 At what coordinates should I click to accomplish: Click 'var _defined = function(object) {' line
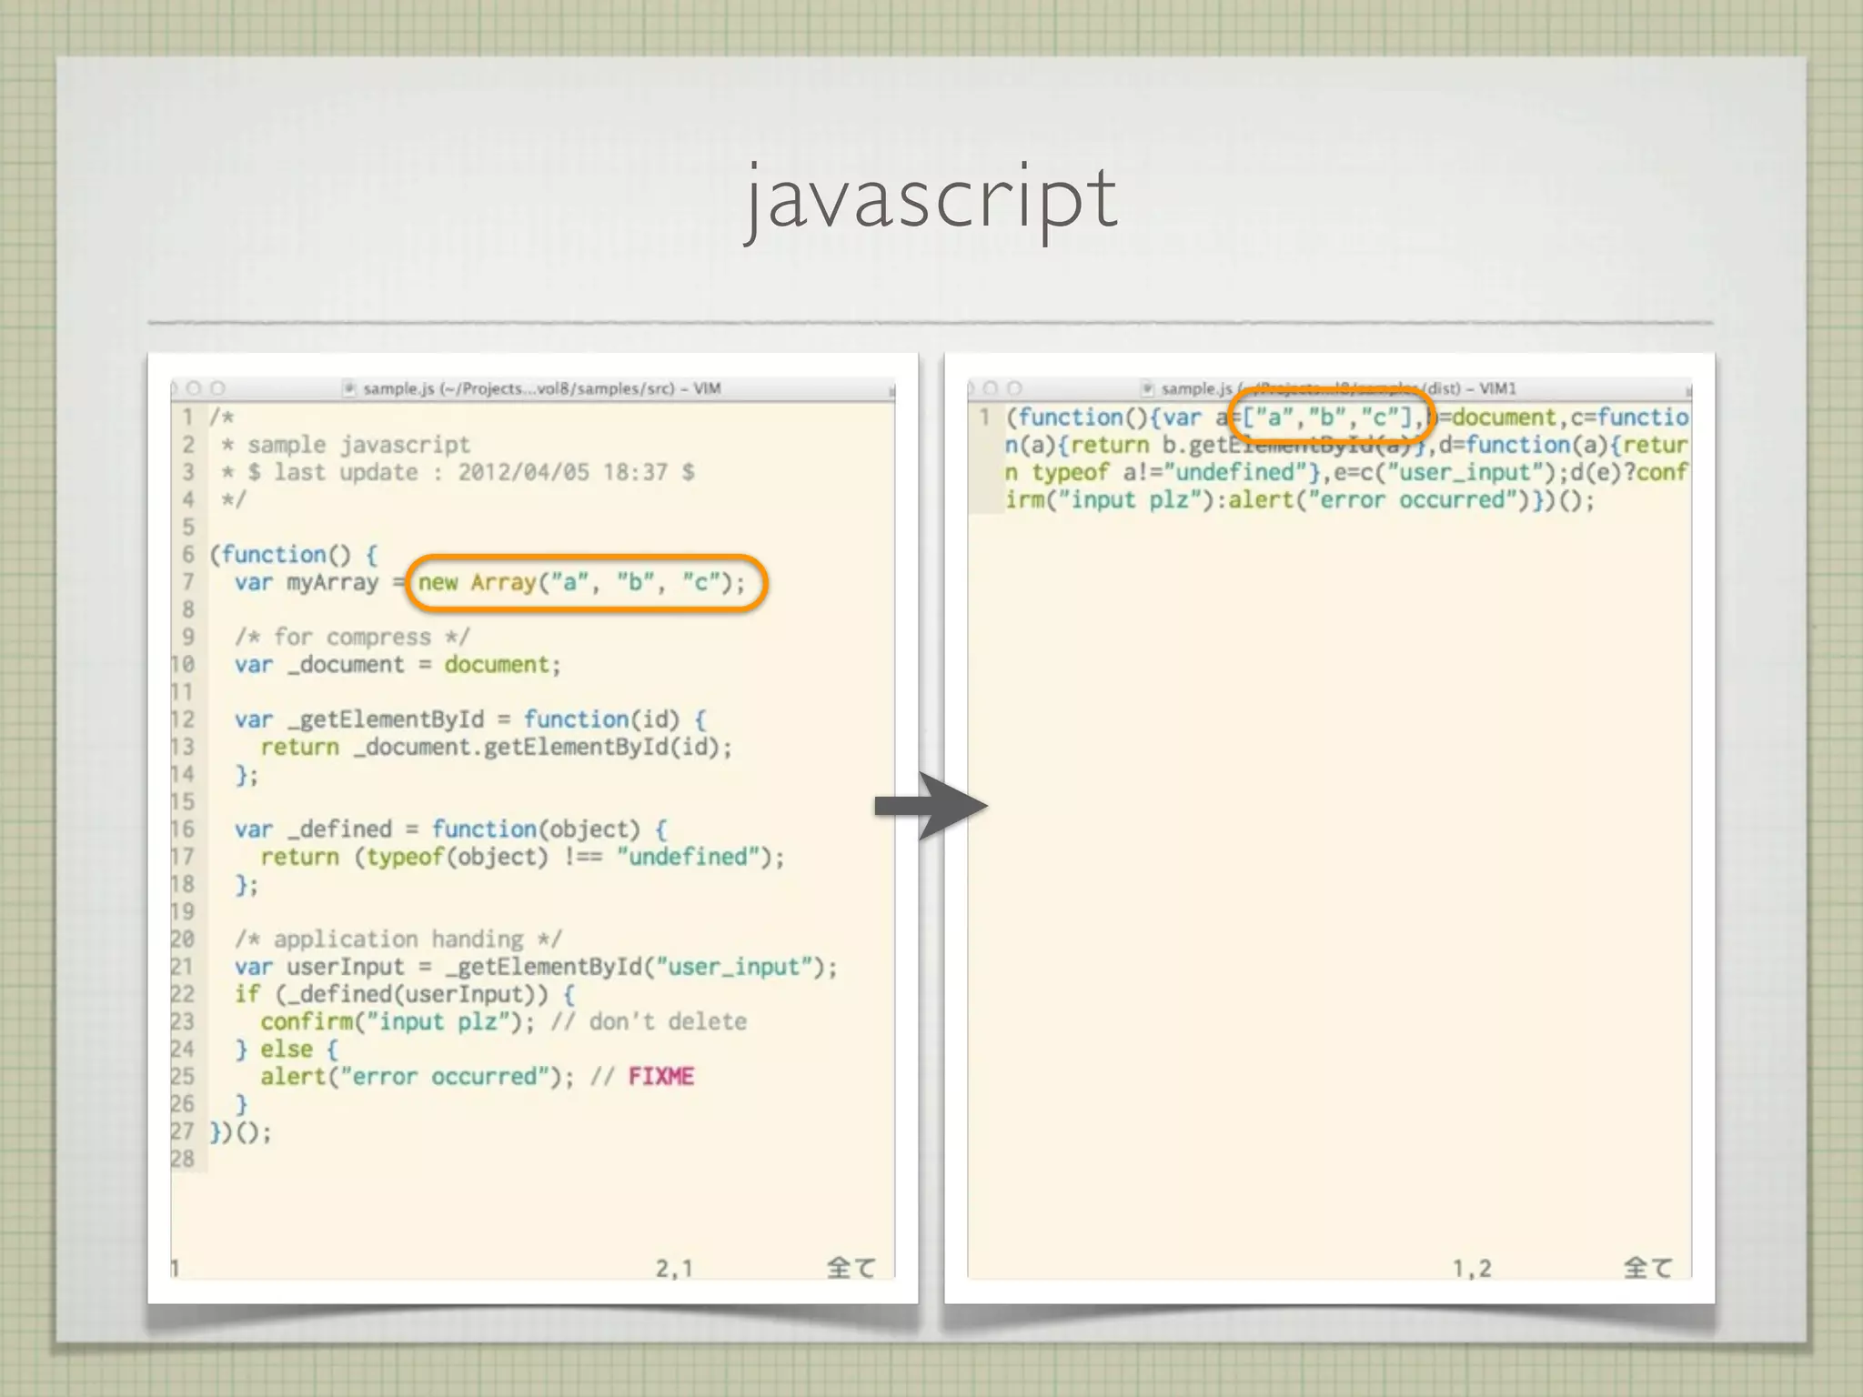pyautogui.click(x=450, y=829)
